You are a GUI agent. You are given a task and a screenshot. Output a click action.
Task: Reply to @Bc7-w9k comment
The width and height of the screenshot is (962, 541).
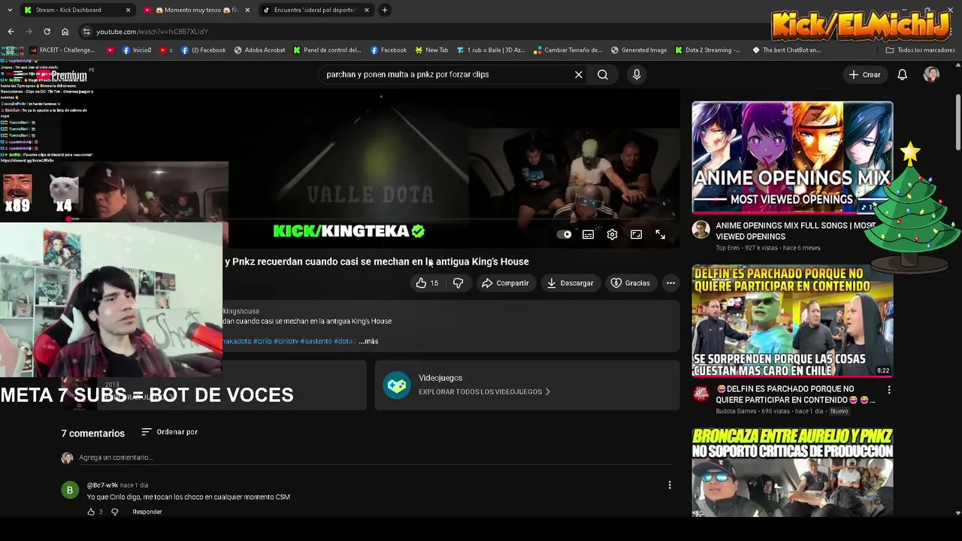pyautogui.click(x=147, y=512)
